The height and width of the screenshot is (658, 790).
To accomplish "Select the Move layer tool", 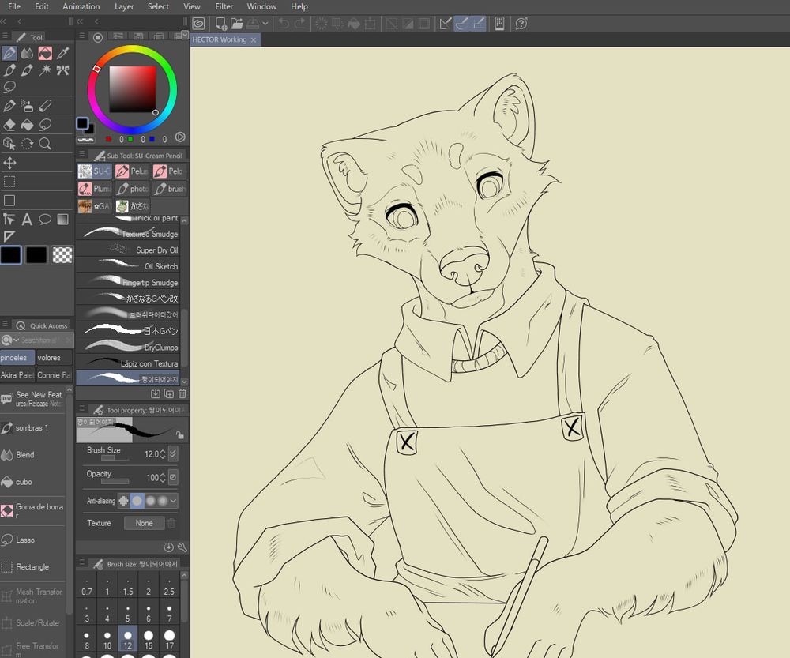I will (x=9, y=163).
